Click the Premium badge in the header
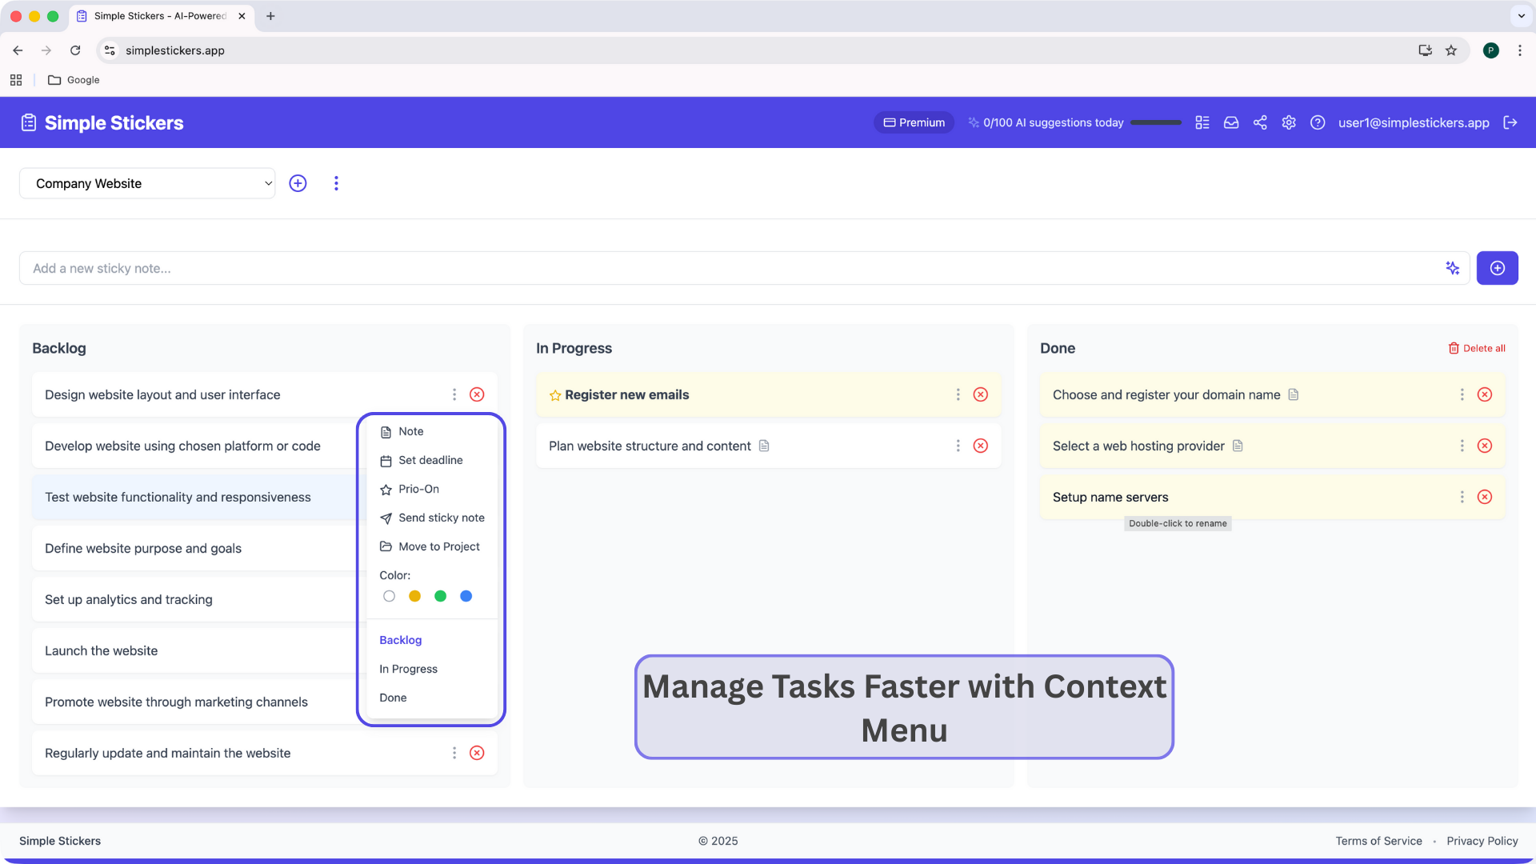Screen dimensions: 1536x864 tap(914, 122)
